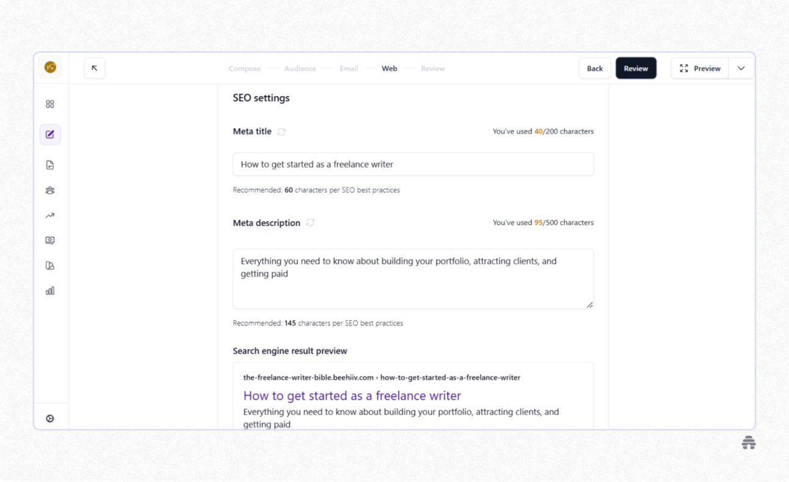
Task: Click the Back button
Action: [594, 68]
